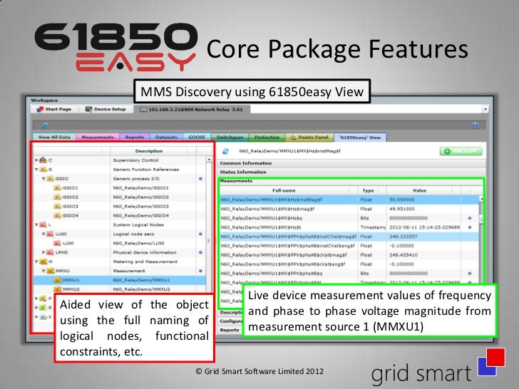Select the MMXU1 tree item
The image size is (519, 389).
[x=120, y=280]
